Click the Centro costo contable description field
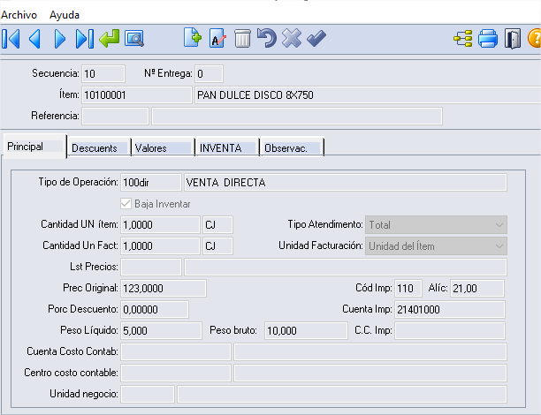Image resolution: width=541 pixels, height=415 pixels. click(x=370, y=373)
